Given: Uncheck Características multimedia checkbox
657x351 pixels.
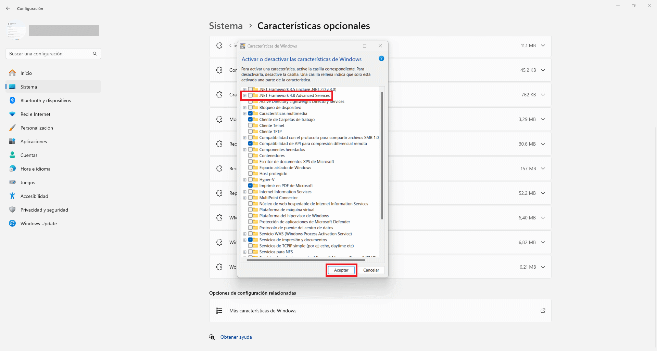Looking at the screenshot, I should coord(251,113).
